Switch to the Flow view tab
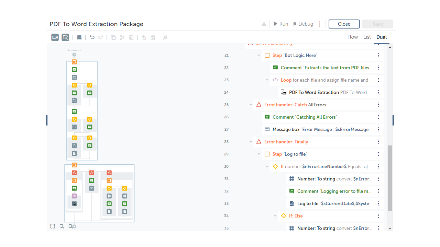440x247 pixels. [x=353, y=37]
